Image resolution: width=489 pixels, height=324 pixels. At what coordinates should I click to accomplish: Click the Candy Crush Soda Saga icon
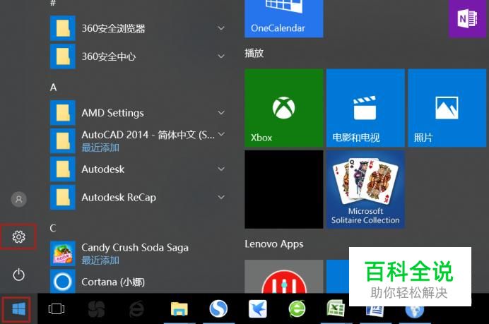63,253
